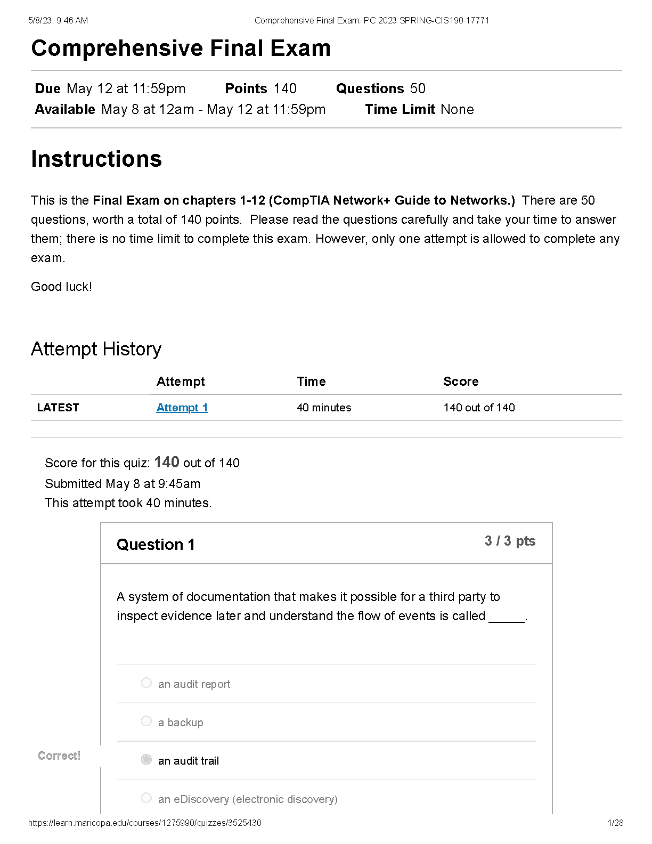The image size is (652, 844).
Task: Select the 'an audit trail' radio option
Action: [146, 759]
